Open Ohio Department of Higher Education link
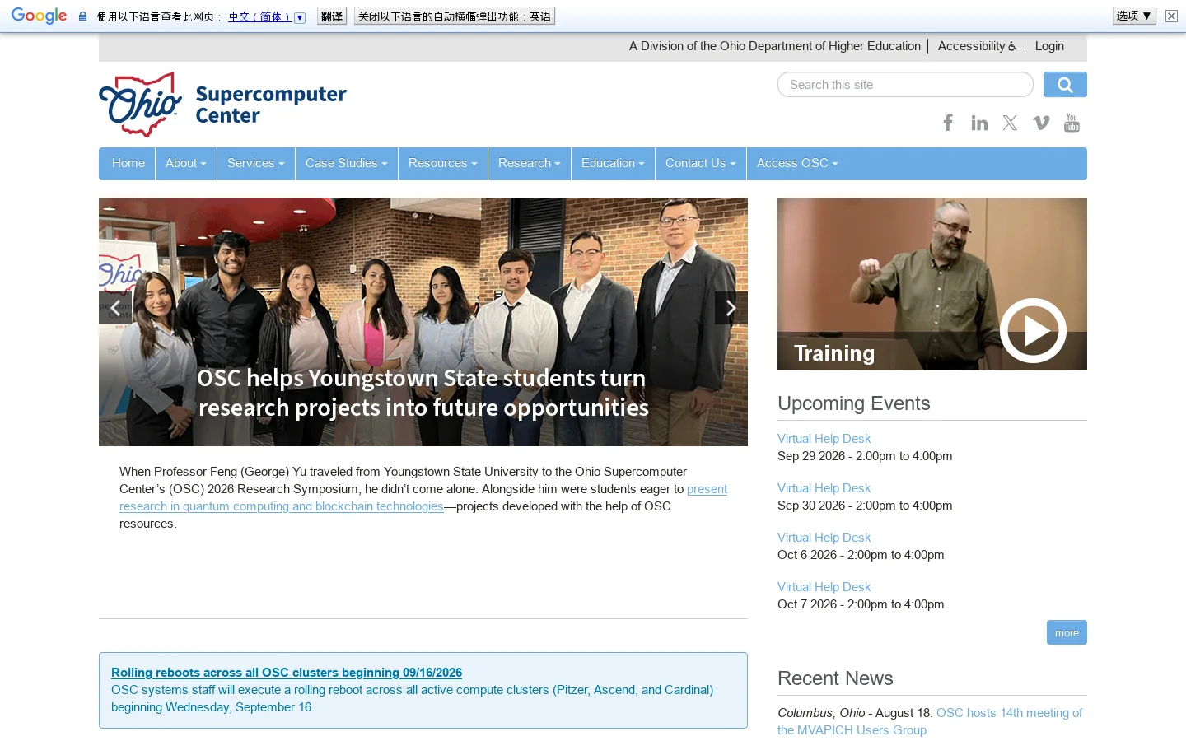This screenshot has height=741, width=1186. [x=775, y=46]
